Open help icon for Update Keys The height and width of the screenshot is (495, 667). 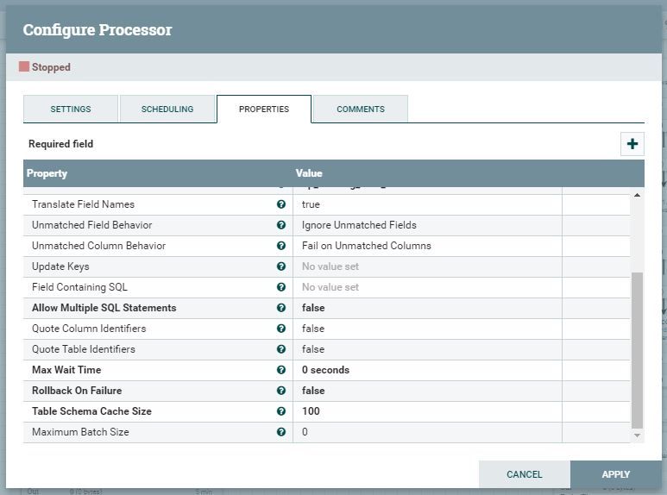(281, 266)
